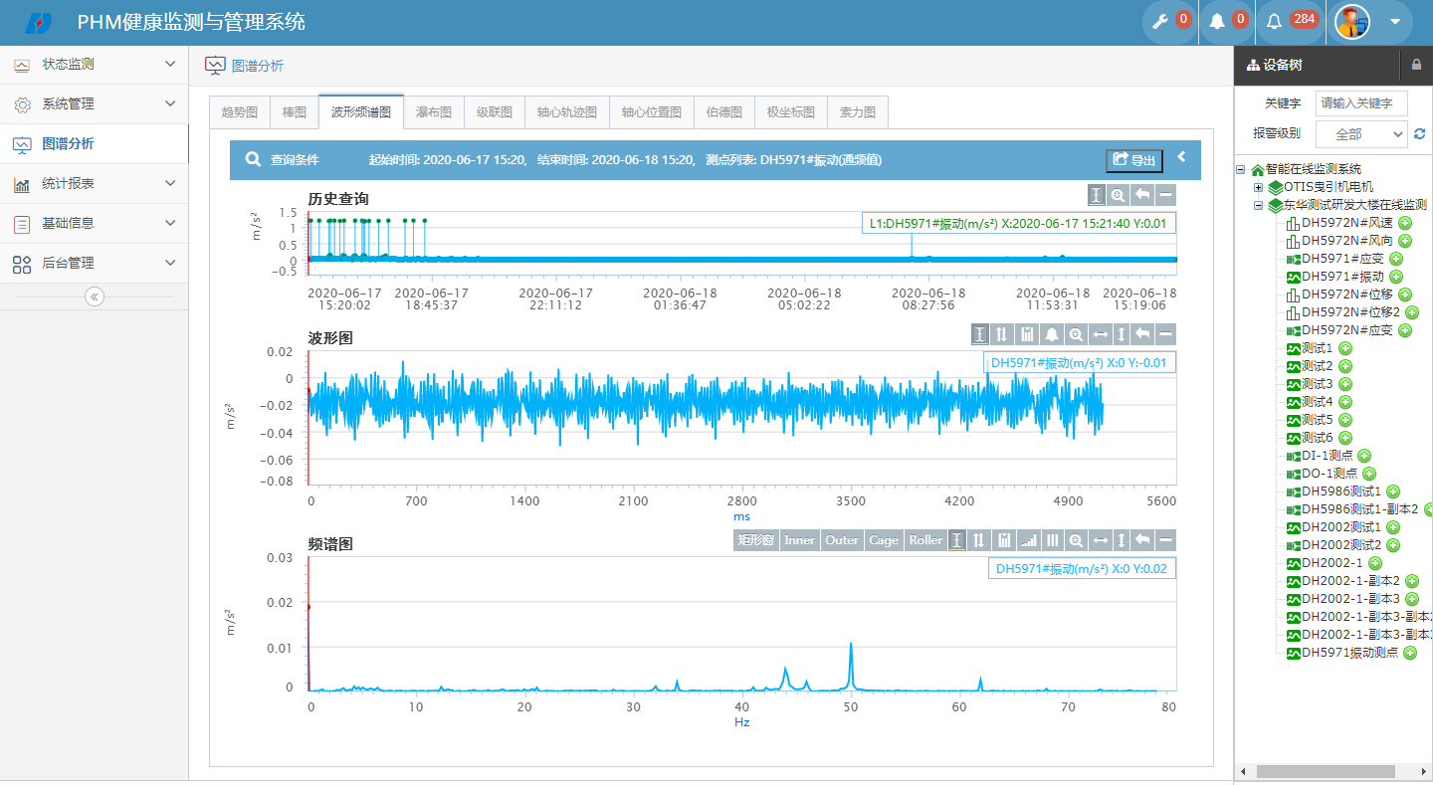Switch to the 轴心轨迹图 tab
Image resolution: width=1433 pixels, height=785 pixels.
tap(567, 112)
